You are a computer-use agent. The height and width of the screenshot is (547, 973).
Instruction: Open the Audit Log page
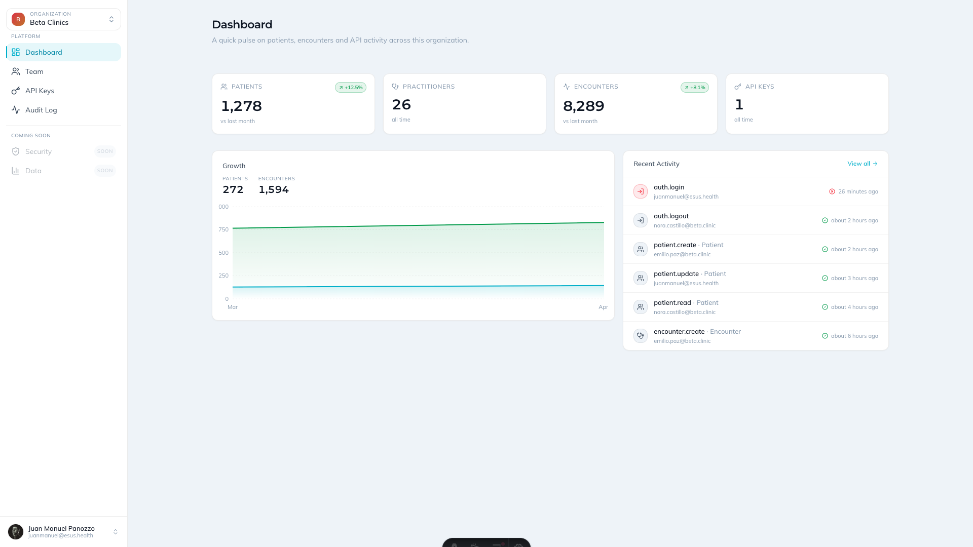(64, 110)
